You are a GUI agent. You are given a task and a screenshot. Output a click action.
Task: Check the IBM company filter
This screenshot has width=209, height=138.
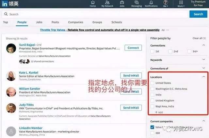point(152,133)
